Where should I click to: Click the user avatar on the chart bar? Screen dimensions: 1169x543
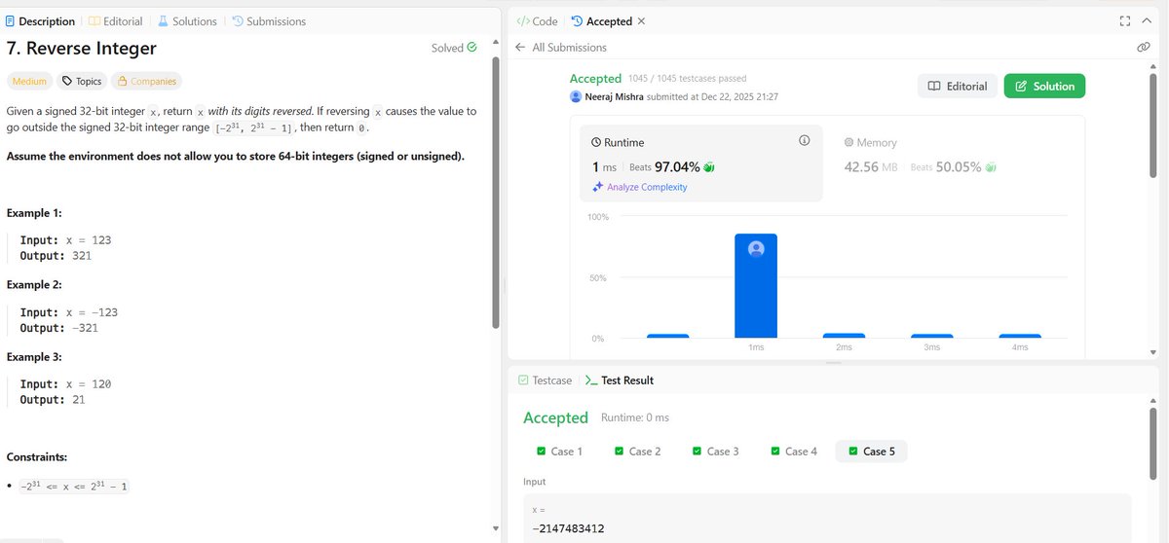click(756, 248)
